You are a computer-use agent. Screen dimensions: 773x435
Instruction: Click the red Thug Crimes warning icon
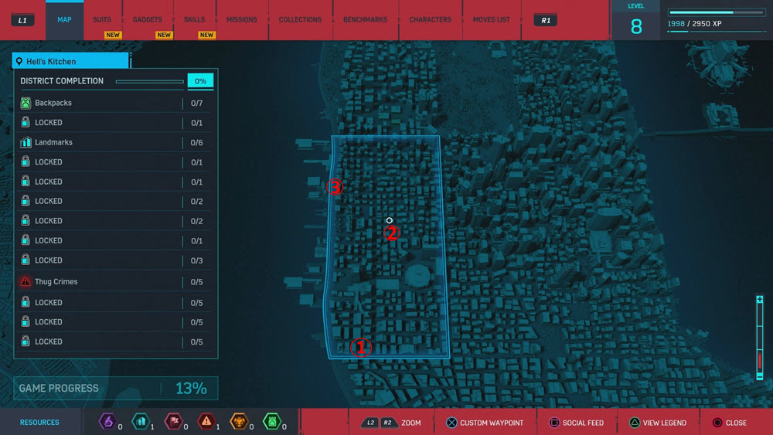point(26,282)
